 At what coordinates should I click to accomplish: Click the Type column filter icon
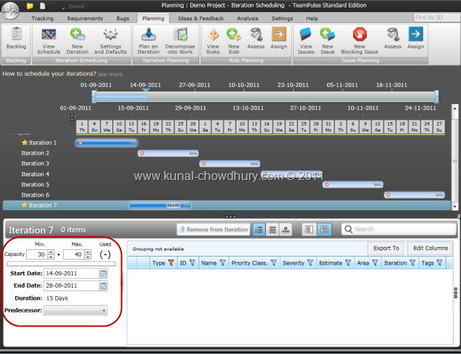pyautogui.click(x=171, y=263)
